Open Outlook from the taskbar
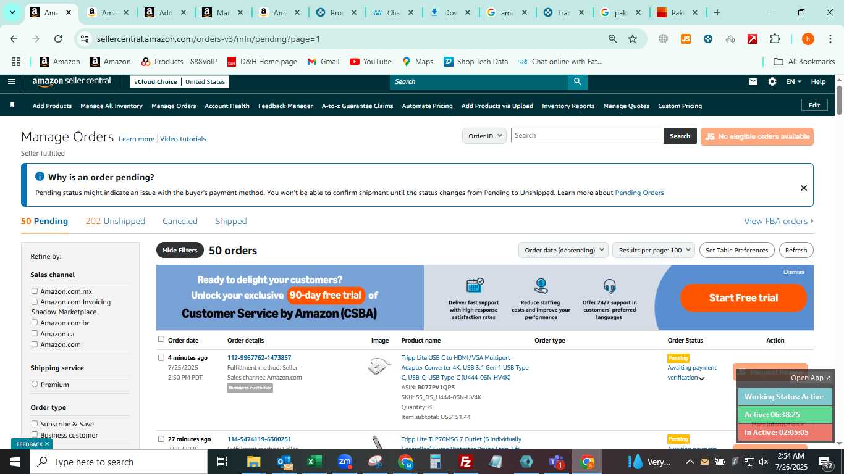The height and width of the screenshot is (474, 844). click(284, 462)
